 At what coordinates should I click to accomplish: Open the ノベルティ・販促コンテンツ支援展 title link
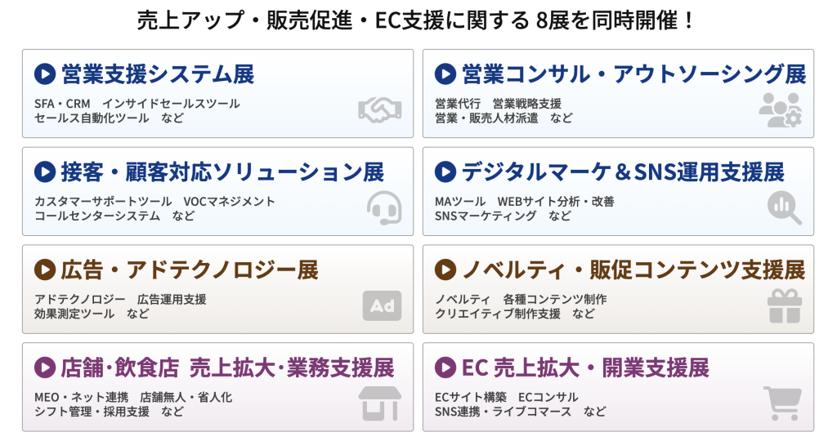point(633,269)
